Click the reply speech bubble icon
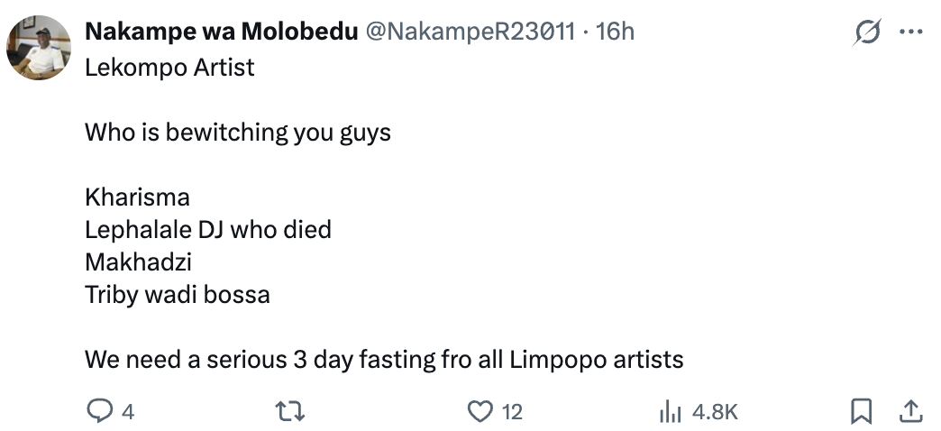 97,412
